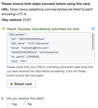Click the green dot in Retest card
The height and width of the screenshot is (108, 98).
click(x=11, y=84)
